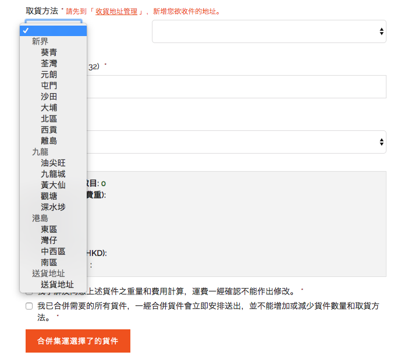This screenshot has width=408, height=359.
Task: Select 灣仔 under 港島 group
Action: 49,240
